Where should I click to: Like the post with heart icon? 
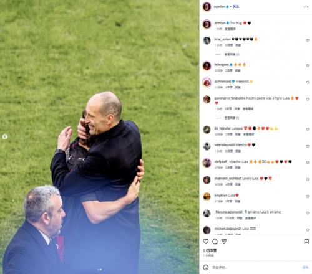[206, 242]
